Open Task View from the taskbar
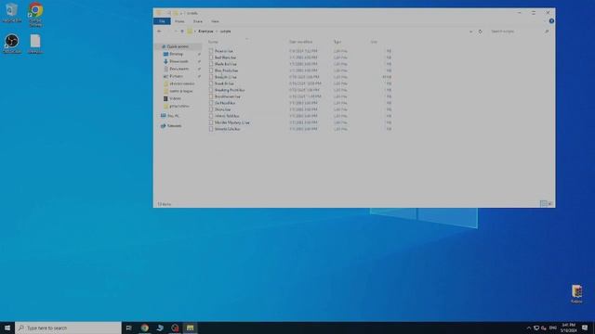The image size is (595, 334). pyautogui.click(x=129, y=328)
